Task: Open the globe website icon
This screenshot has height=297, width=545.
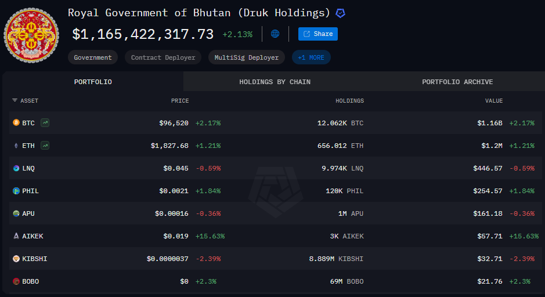Action: [275, 34]
